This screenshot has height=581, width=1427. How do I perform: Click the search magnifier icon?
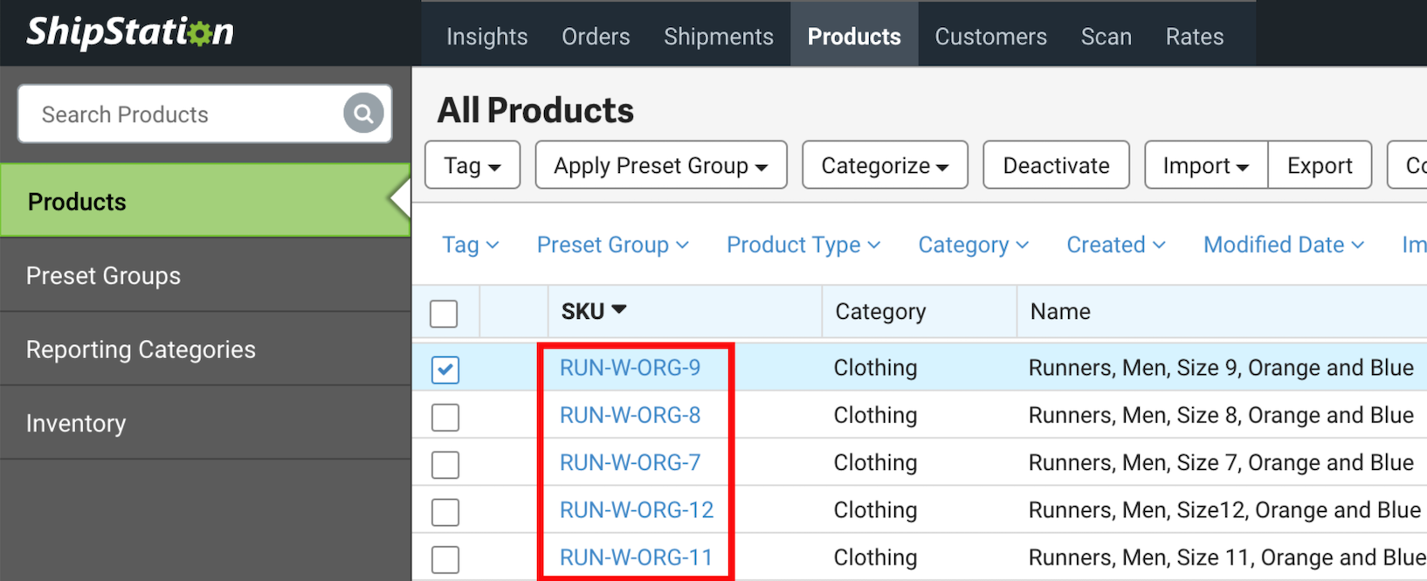click(363, 114)
